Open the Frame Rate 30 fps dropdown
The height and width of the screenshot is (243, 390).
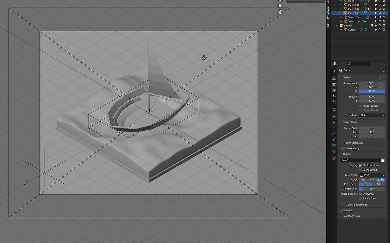click(x=372, y=115)
